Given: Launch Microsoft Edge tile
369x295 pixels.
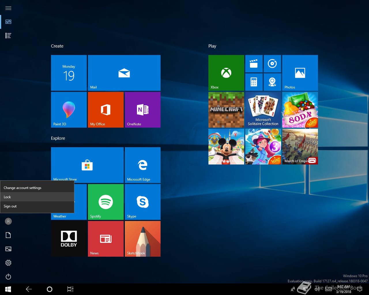Looking at the screenshot, I should tap(143, 165).
